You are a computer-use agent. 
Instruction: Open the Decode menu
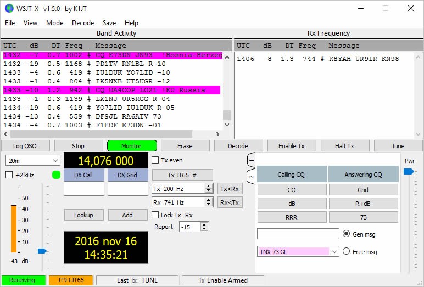(x=83, y=23)
